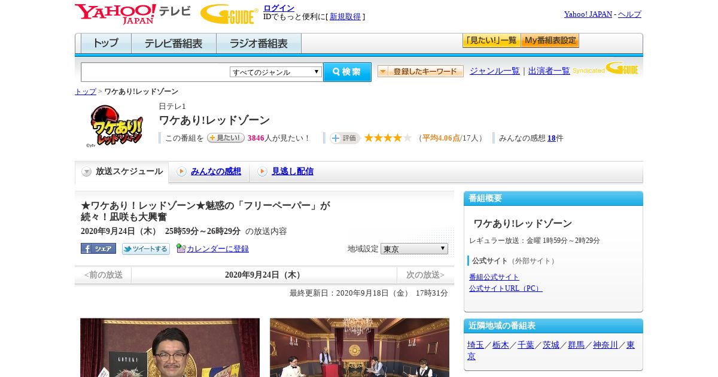The image size is (718, 377).
Task: Open the My番組表設定 button
Action: click(x=550, y=41)
